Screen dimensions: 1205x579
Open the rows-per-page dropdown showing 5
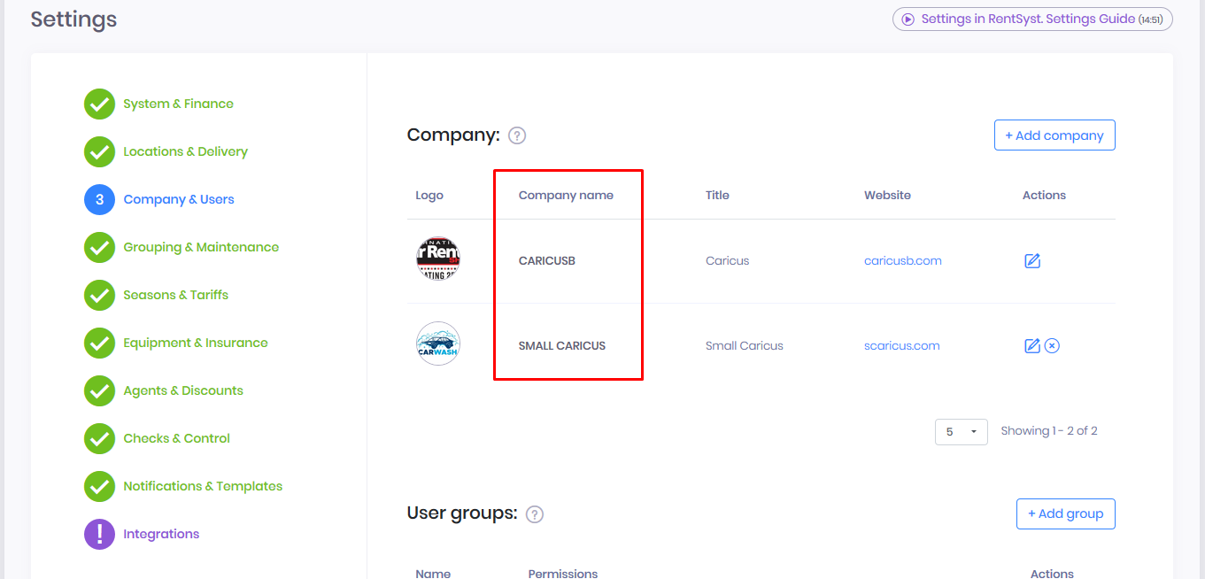coord(962,431)
